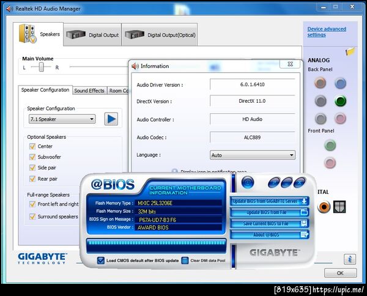Click BIOS Vendor value AWARD BIOS
The width and height of the screenshot is (367, 296).
pos(179,228)
